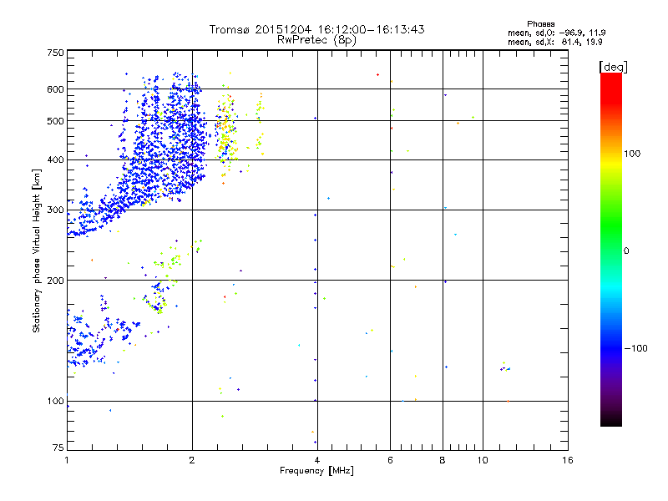Click the colorbar '100' tick label
The width and height of the screenshot is (668, 501).
[632, 154]
